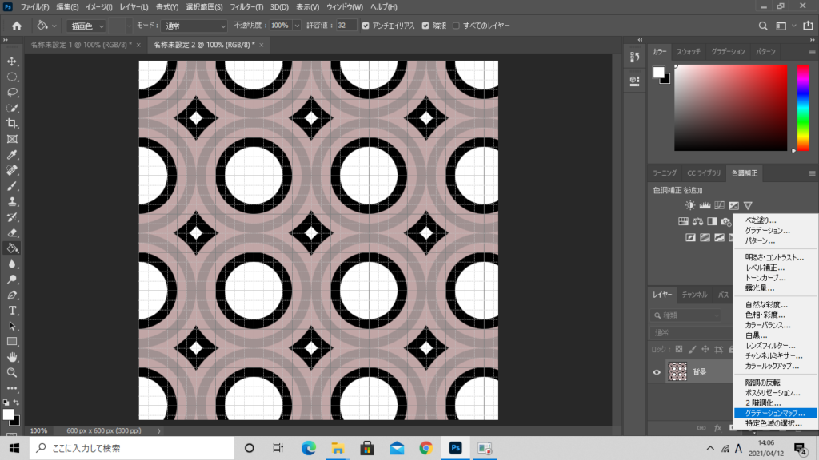Image resolution: width=819 pixels, height=460 pixels.
Task: Select the Brush tool
Action: [12, 186]
